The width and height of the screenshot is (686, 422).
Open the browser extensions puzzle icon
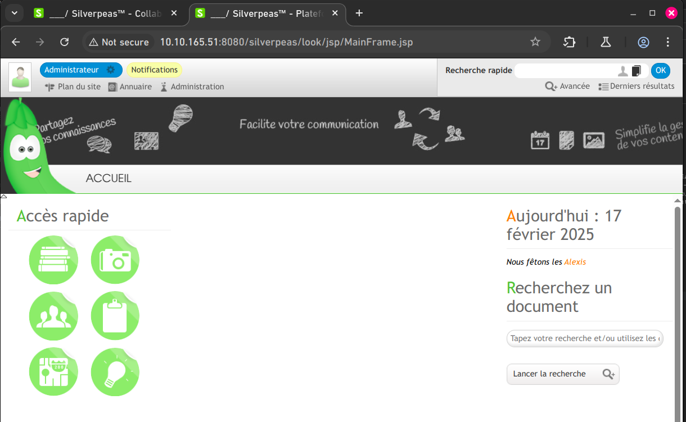[569, 42]
